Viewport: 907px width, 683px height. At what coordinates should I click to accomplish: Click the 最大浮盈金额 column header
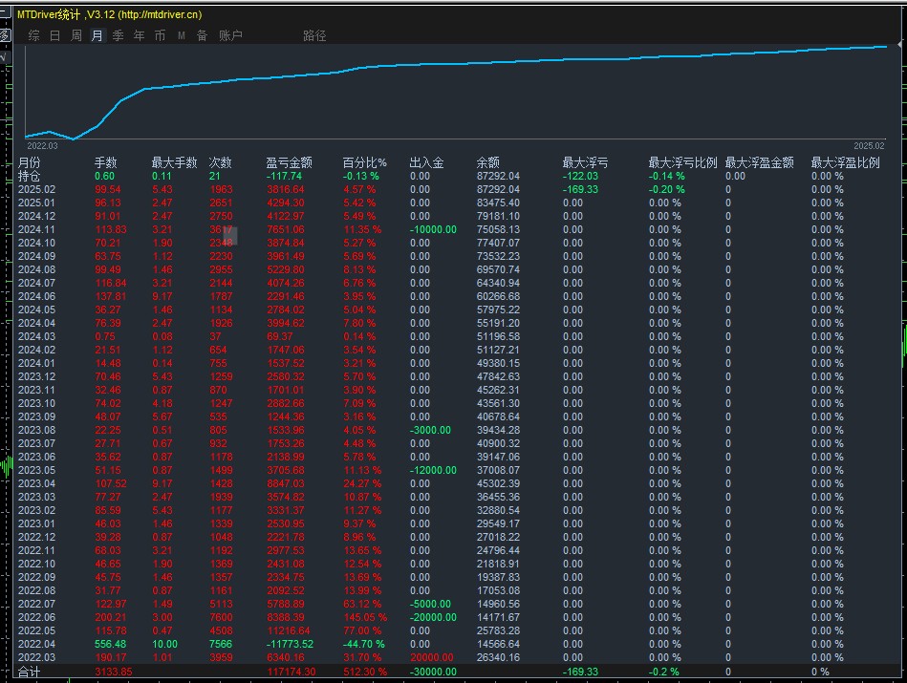click(760, 162)
